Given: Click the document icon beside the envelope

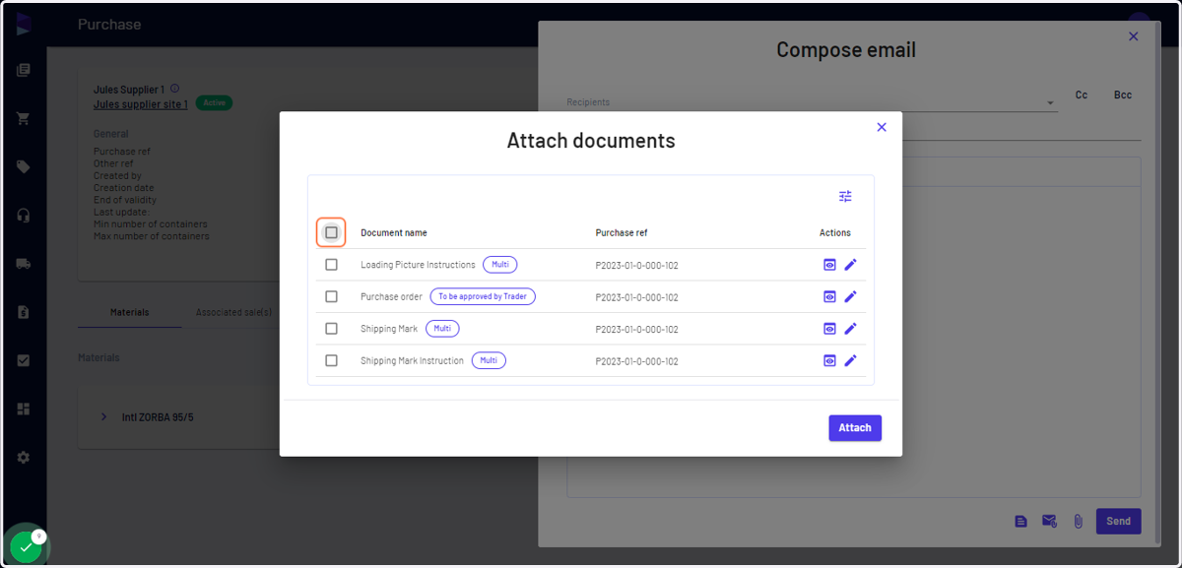Looking at the screenshot, I should 1021,521.
